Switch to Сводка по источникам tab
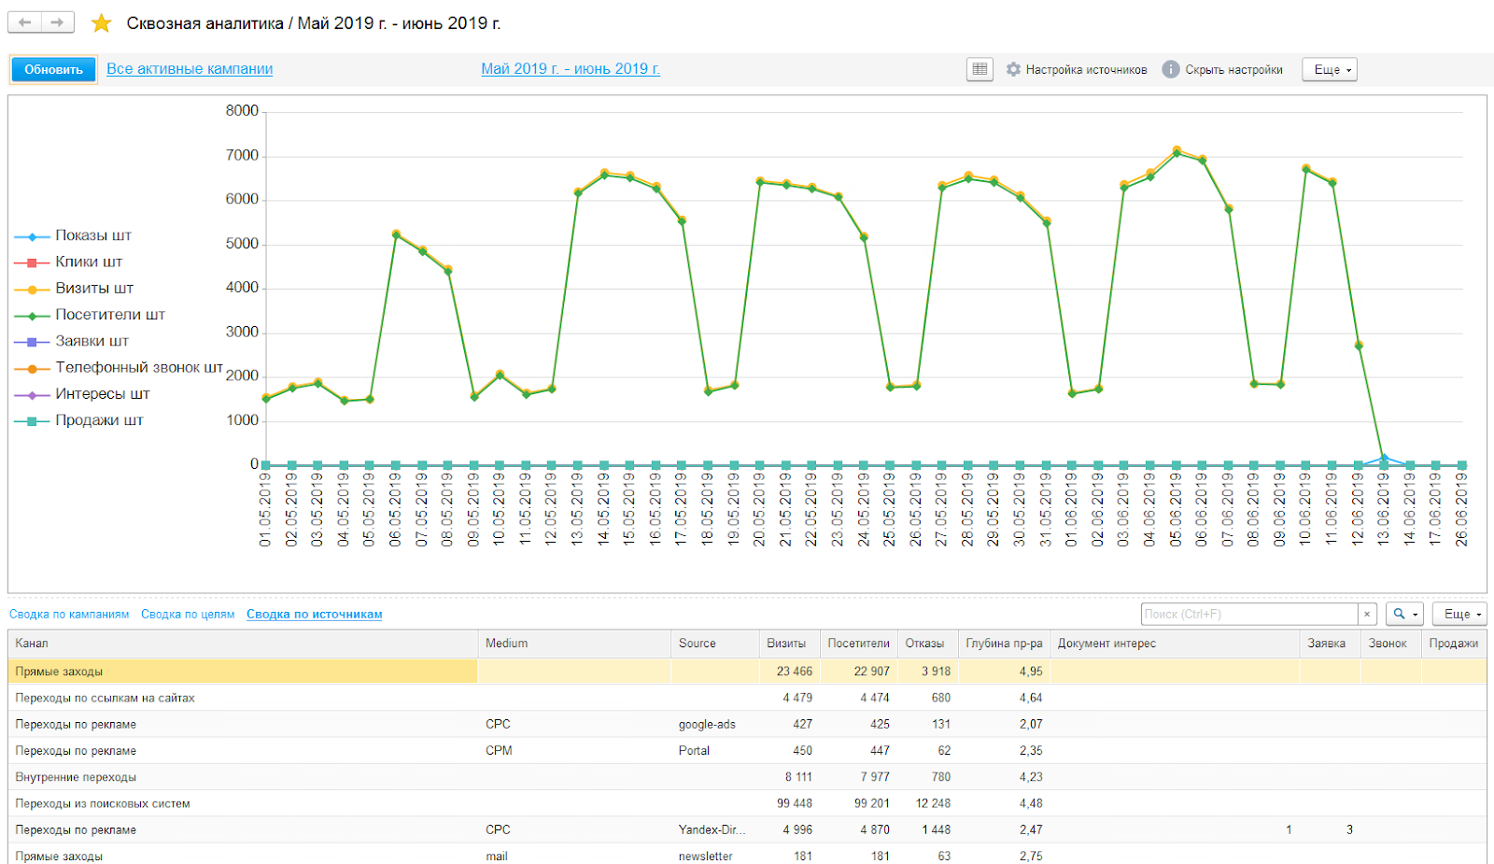The image size is (1494, 864). pos(315,615)
